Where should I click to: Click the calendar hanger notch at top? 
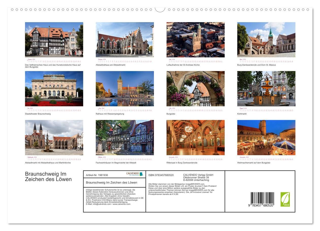(x=160, y=9)
